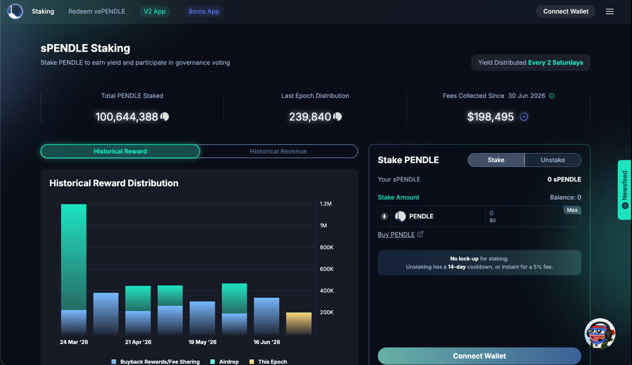Click the sPENDLE Staking page title
Viewport: 632px width, 365px height.
point(85,48)
